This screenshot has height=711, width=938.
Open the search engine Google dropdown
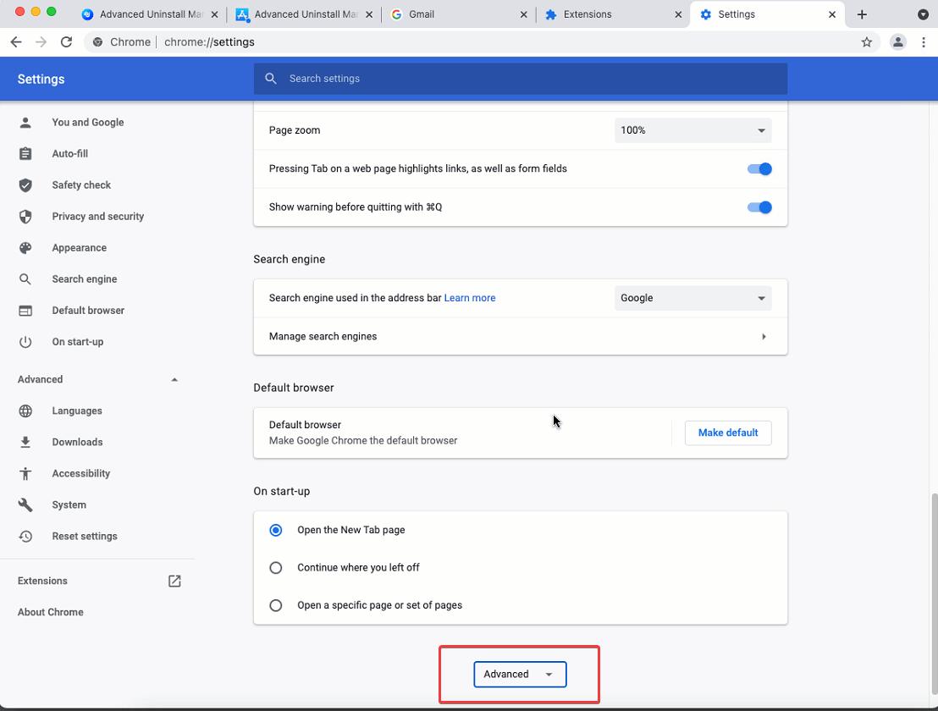692,298
